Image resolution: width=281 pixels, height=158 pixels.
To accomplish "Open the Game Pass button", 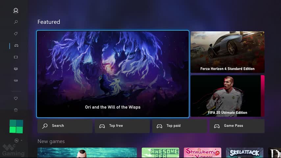I will tap(237, 126).
